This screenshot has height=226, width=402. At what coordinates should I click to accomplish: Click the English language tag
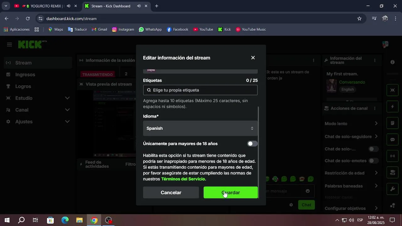(x=347, y=89)
